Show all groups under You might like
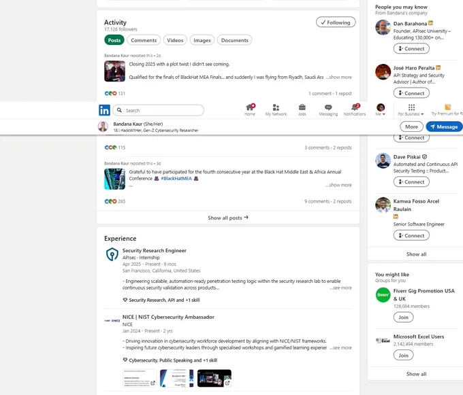This screenshot has width=463, height=395. point(416,374)
